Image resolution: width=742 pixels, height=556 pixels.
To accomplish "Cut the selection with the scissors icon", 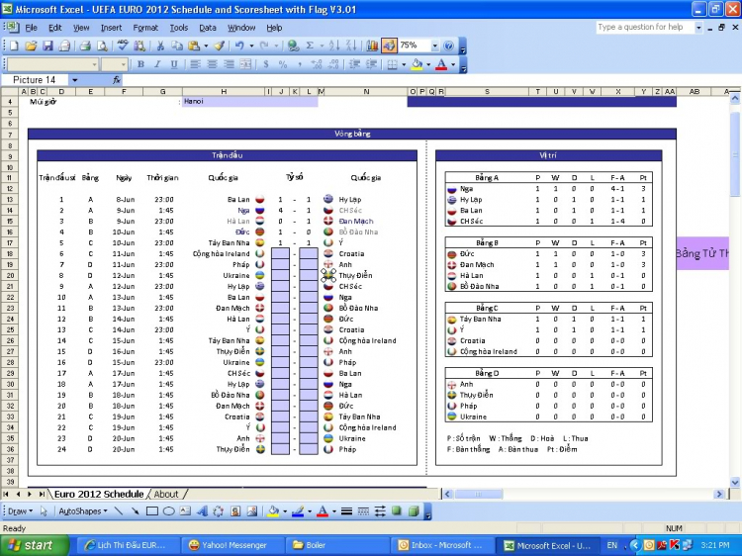I will coord(160,46).
